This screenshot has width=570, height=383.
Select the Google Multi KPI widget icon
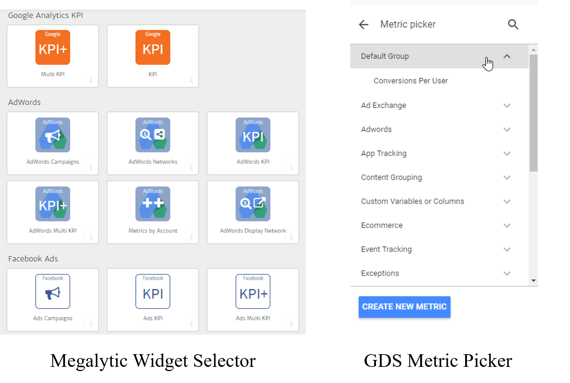coord(53,47)
